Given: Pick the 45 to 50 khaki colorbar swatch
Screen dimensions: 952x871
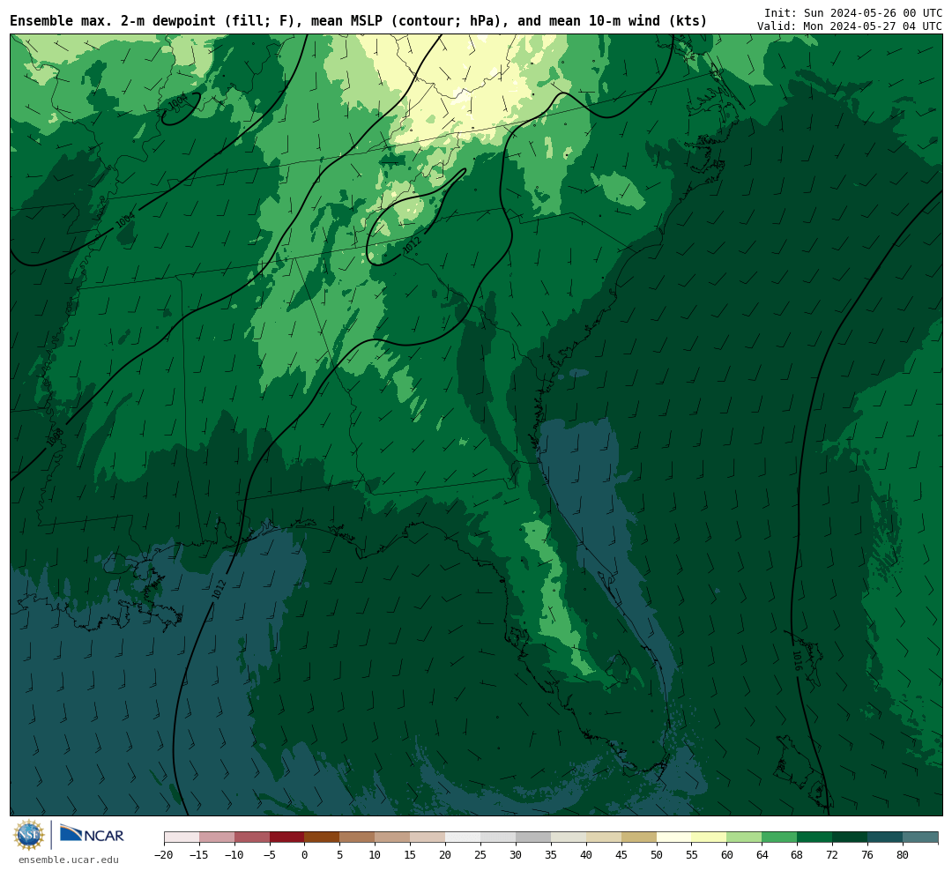Looking at the screenshot, I should [639, 837].
